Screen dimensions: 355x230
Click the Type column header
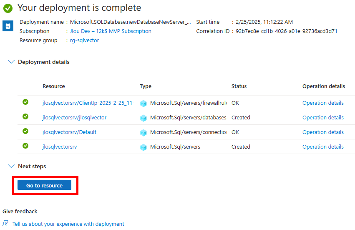pos(146,86)
